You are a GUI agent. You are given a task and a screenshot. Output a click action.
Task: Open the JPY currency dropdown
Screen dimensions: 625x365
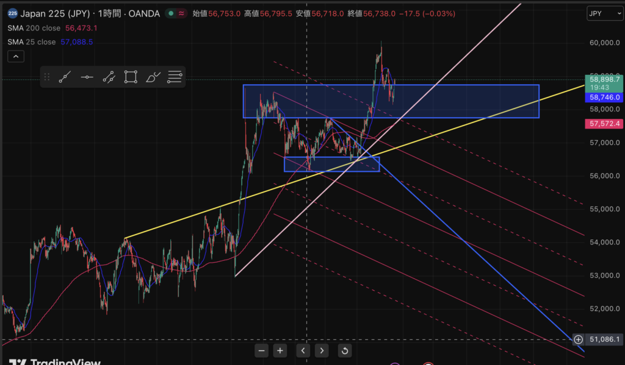[601, 13]
